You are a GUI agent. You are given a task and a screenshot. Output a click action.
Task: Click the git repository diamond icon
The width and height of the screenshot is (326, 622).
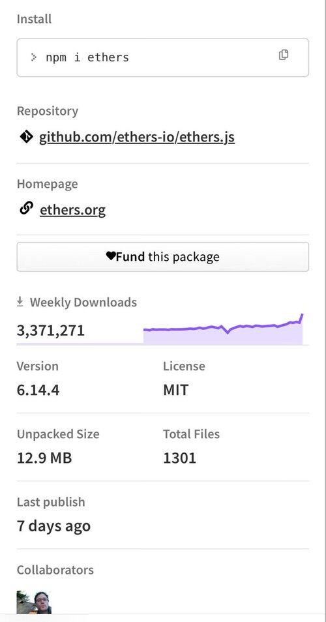pos(26,138)
